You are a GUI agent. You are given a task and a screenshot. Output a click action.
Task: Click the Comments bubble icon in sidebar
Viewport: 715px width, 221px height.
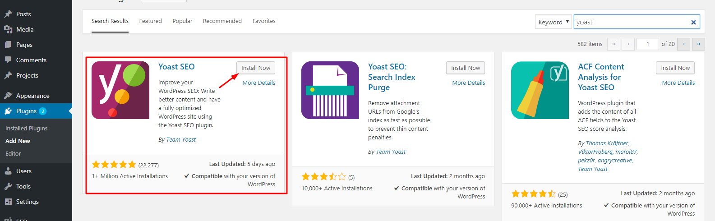(x=8, y=60)
